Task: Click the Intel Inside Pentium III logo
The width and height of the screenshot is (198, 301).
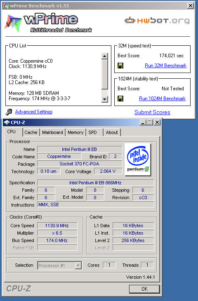Action: (x=138, y=160)
